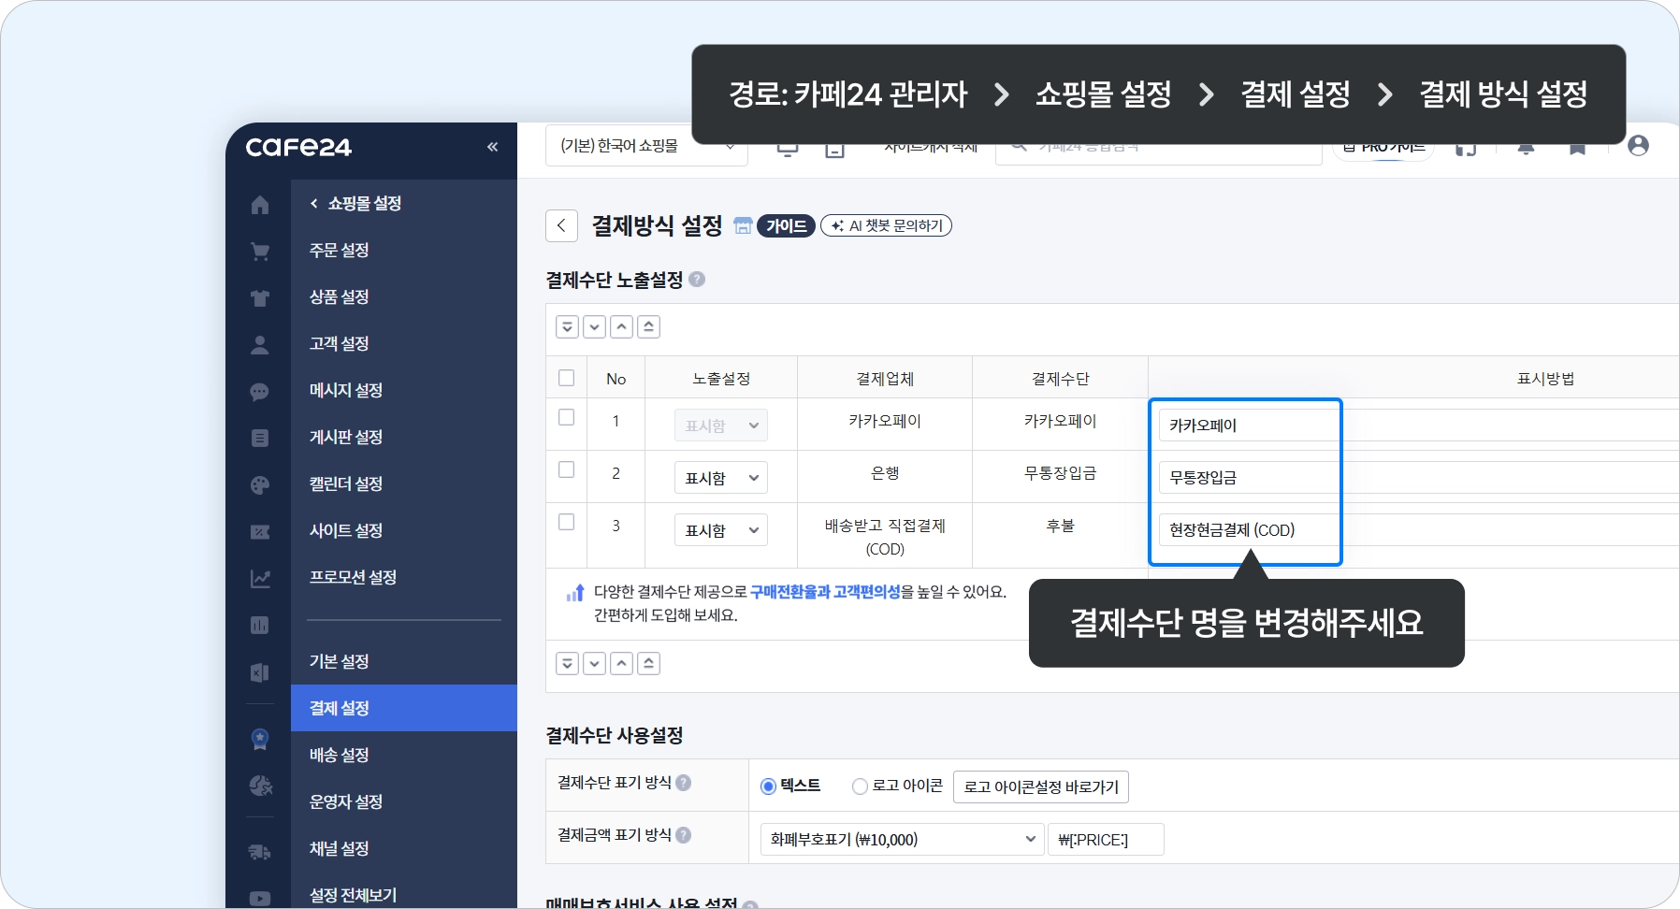The image size is (1680, 909).
Task: Open the spreadsheet file icon in sidebar
Action: coord(260,672)
